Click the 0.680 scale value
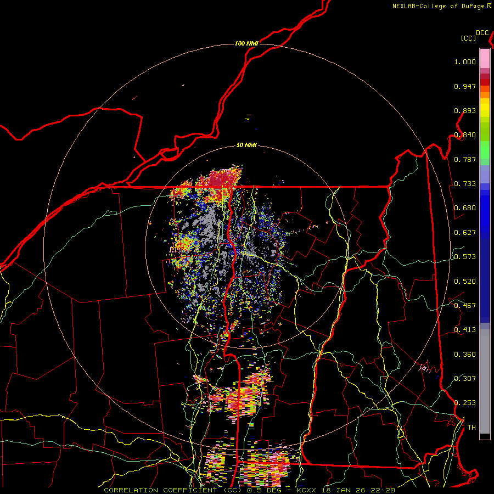The height and width of the screenshot is (494, 494). [x=465, y=208]
